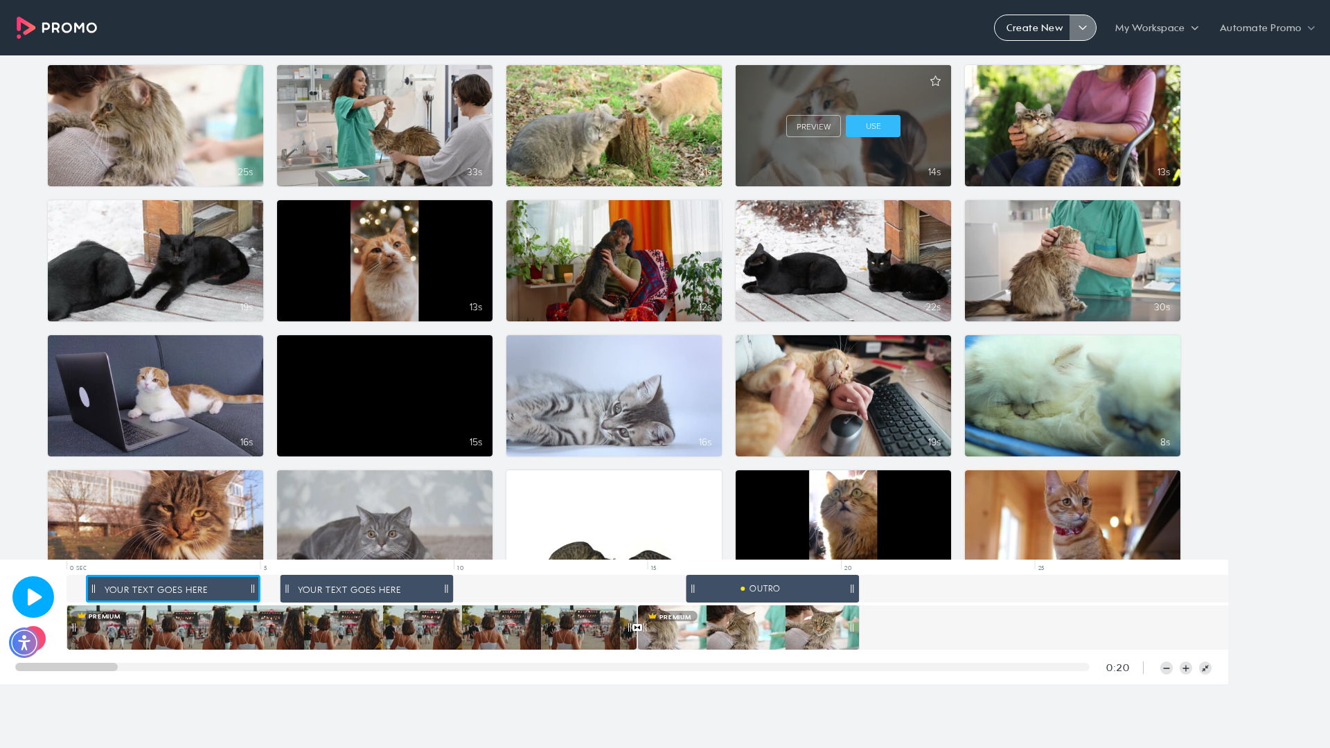
Task: Grab right handle of first text block
Action: click(253, 589)
